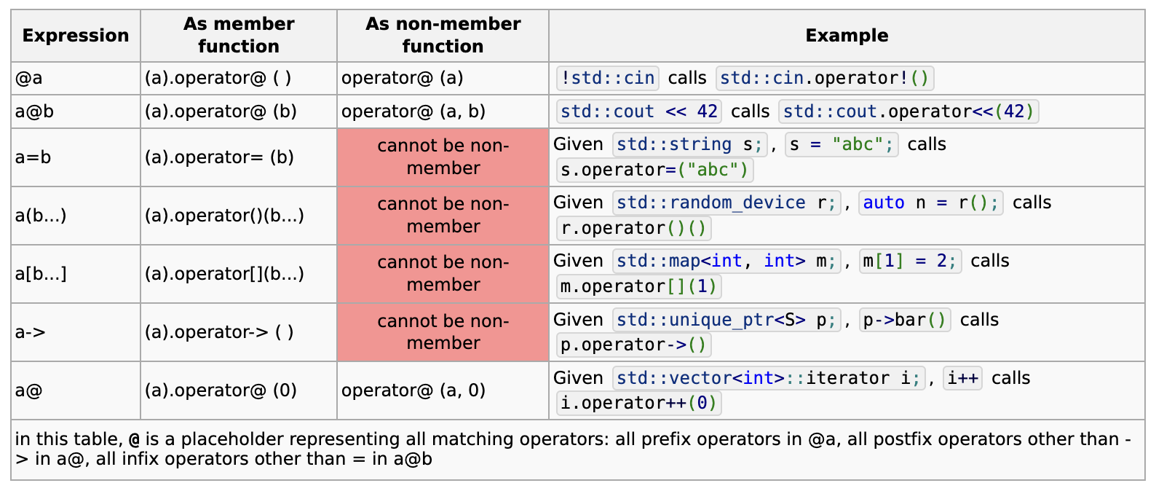The image size is (1156, 491).
Task: Select the Example column header
Action: (847, 36)
